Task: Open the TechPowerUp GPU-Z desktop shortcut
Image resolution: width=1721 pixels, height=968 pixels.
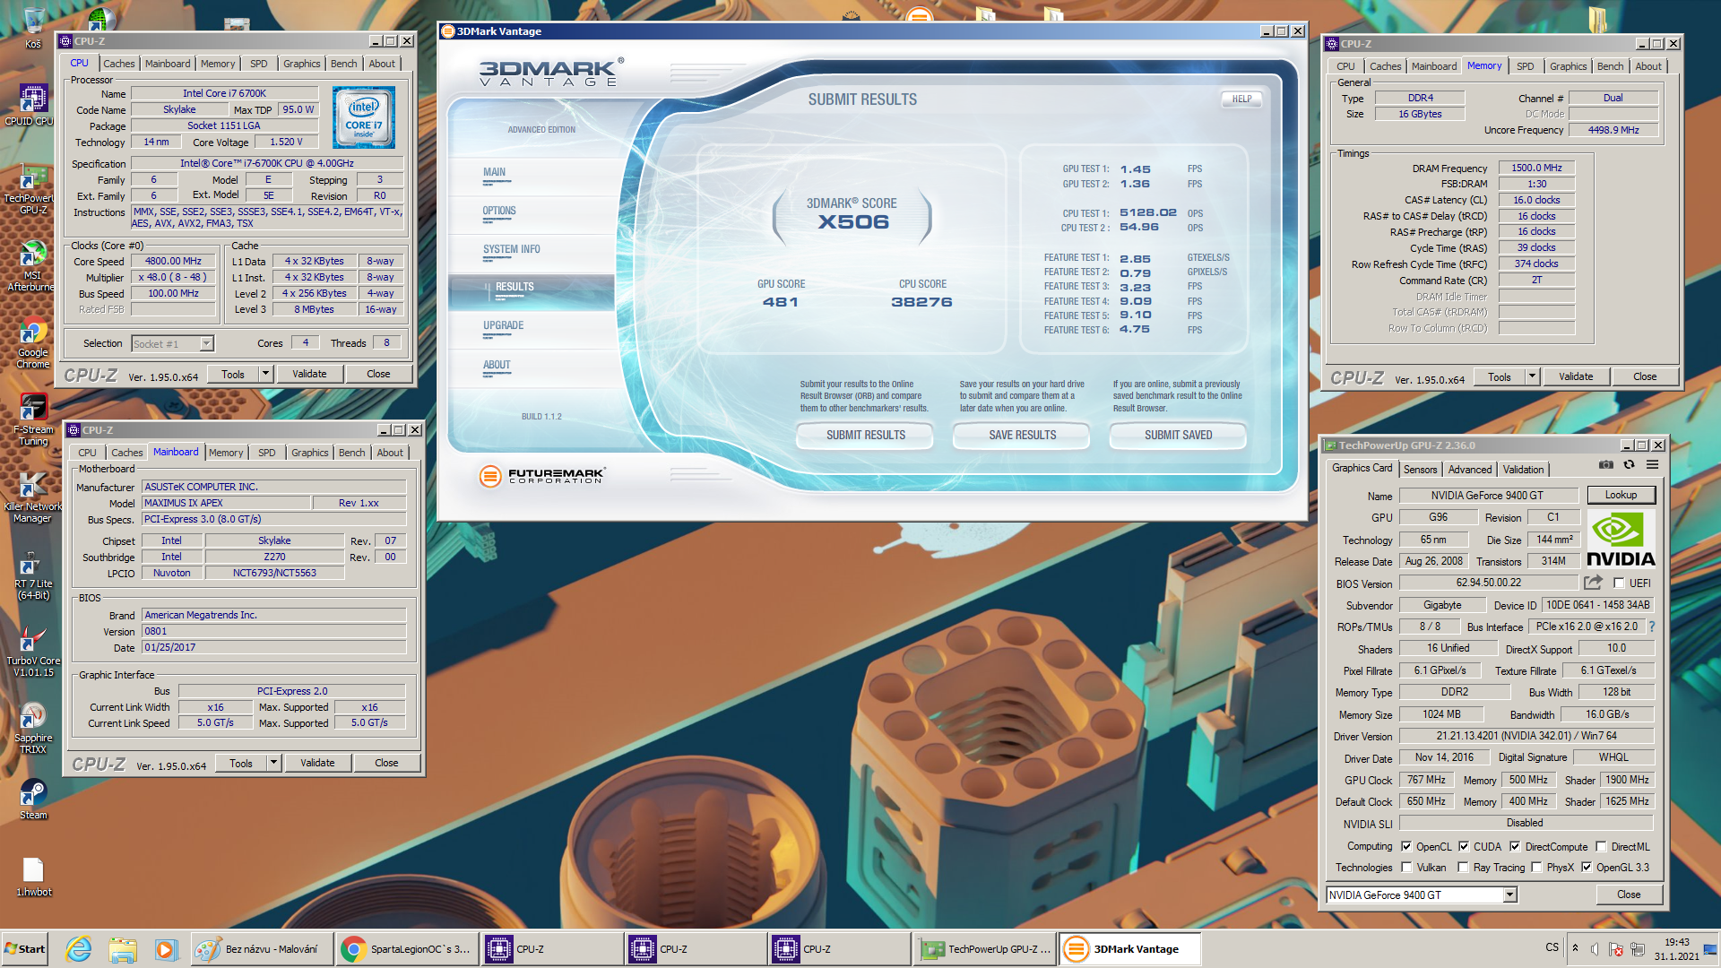Action: point(32,189)
